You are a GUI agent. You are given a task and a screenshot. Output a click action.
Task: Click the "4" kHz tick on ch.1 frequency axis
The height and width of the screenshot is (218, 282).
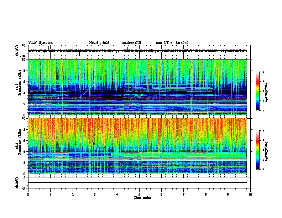(25, 93)
